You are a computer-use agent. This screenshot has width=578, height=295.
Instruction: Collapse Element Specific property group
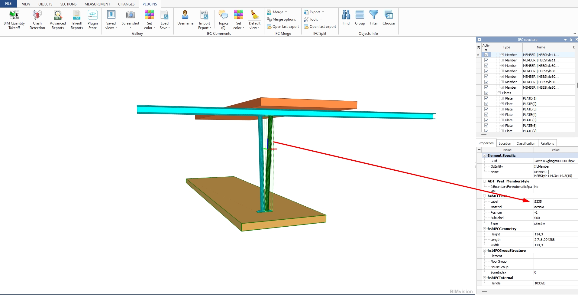point(484,156)
